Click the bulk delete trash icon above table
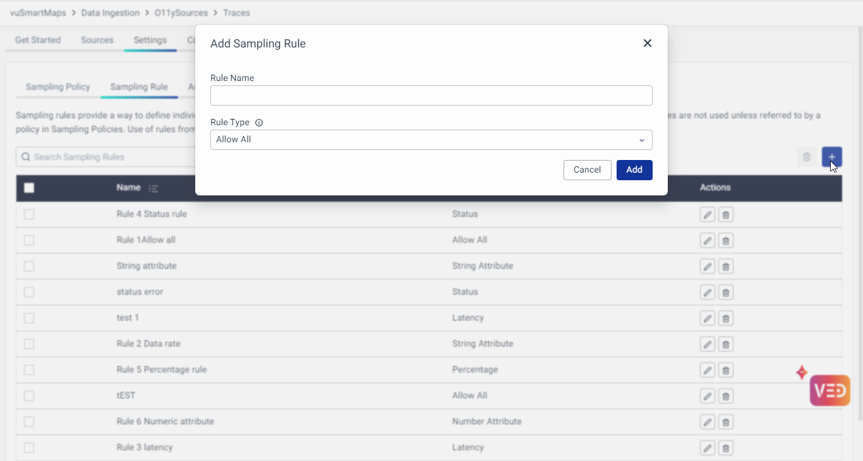Screen dimensions: 863x461 click(x=806, y=157)
